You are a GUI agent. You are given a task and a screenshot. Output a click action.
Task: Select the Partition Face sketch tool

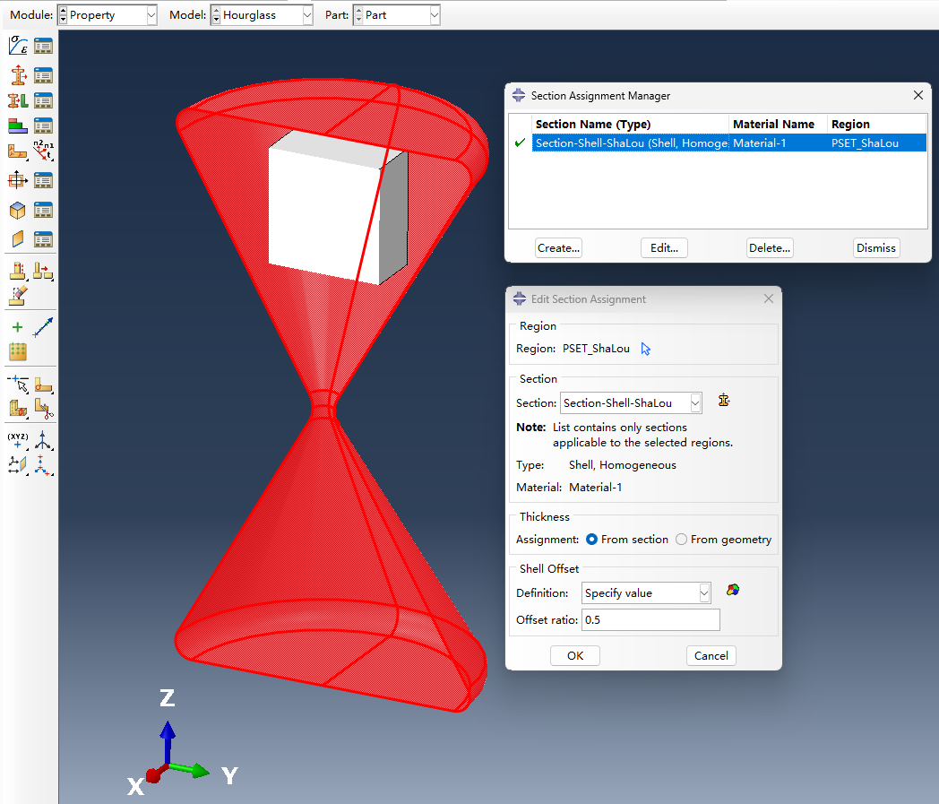coord(43,384)
